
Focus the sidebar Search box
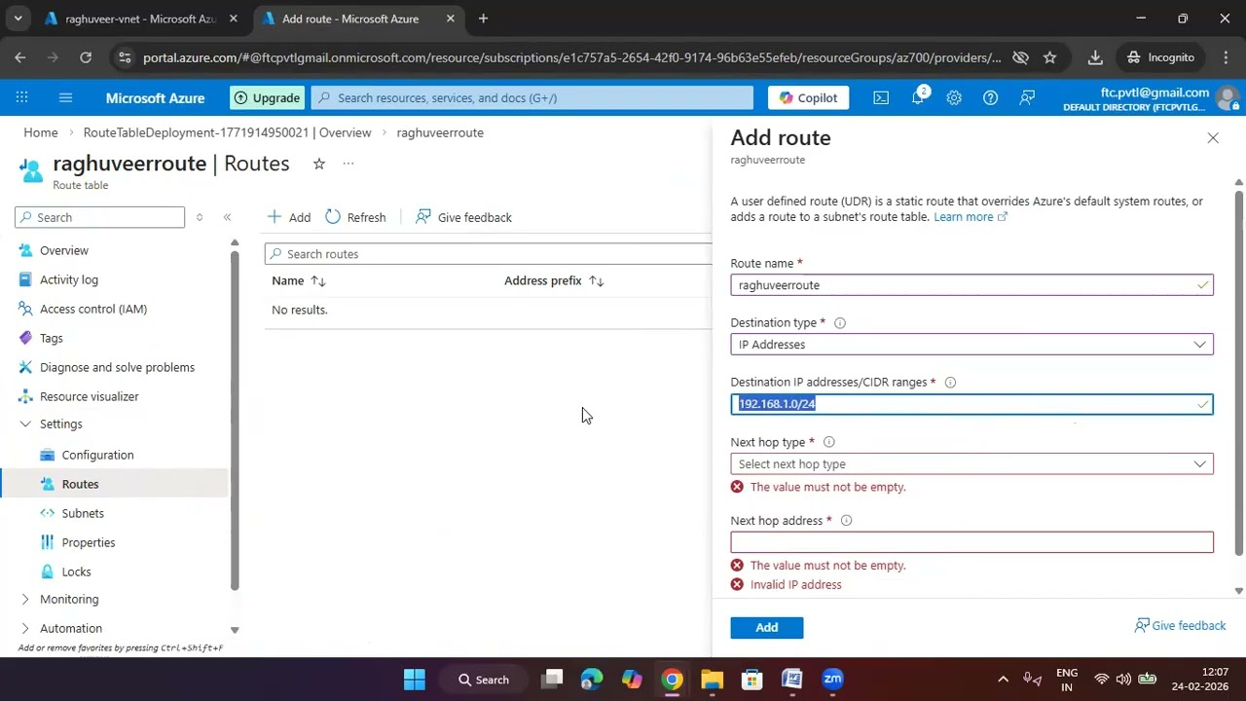pos(99,217)
